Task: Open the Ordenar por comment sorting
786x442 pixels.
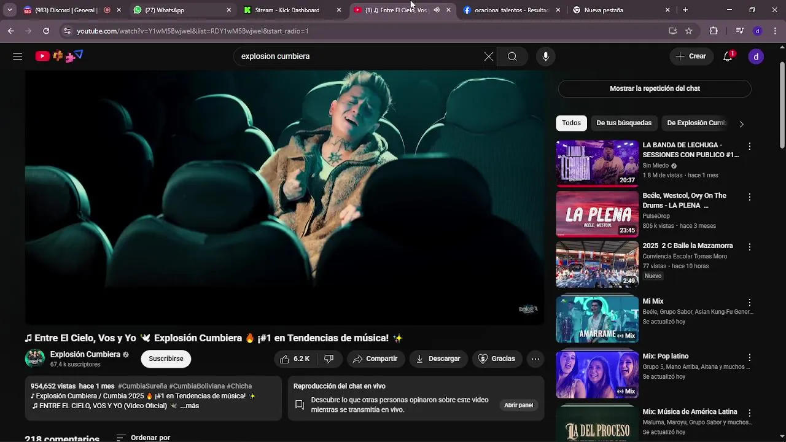Action: (x=144, y=438)
